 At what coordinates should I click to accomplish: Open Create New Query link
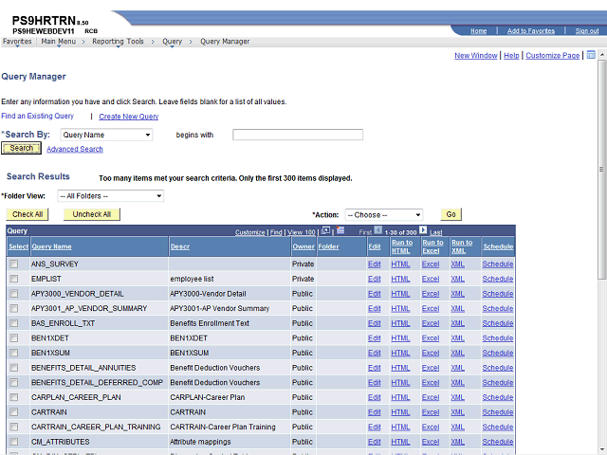click(129, 117)
